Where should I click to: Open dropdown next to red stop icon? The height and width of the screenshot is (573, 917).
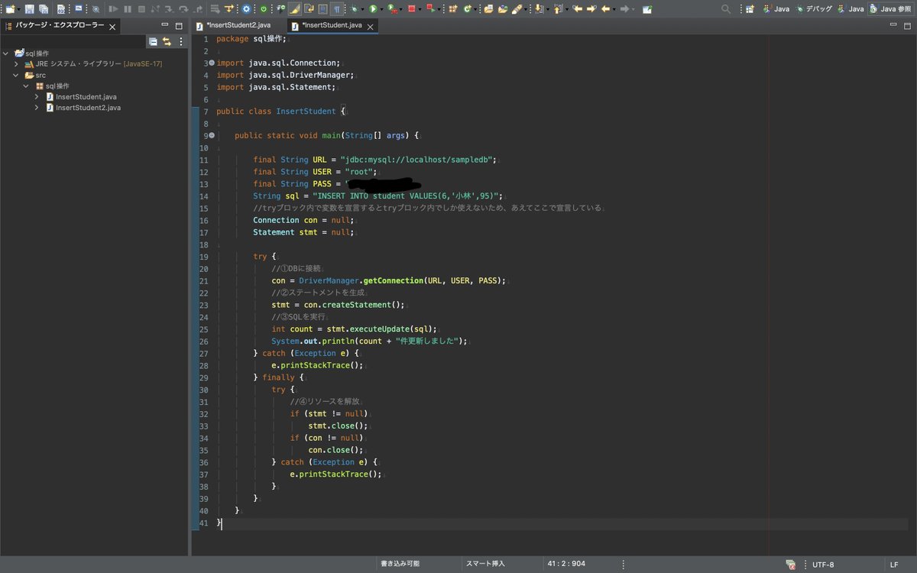(420, 9)
